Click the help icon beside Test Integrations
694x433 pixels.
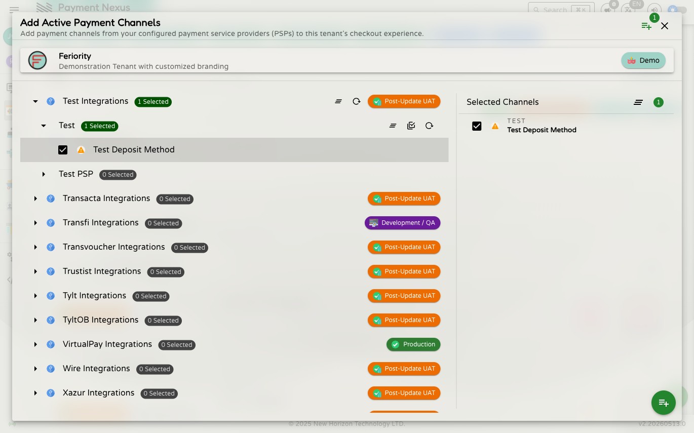coord(51,101)
